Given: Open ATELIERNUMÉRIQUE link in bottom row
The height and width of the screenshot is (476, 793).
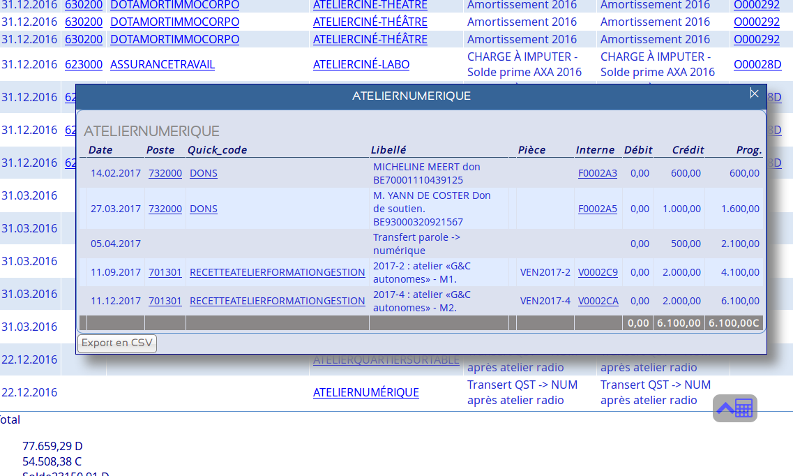Looking at the screenshot, I should [365, 393].
